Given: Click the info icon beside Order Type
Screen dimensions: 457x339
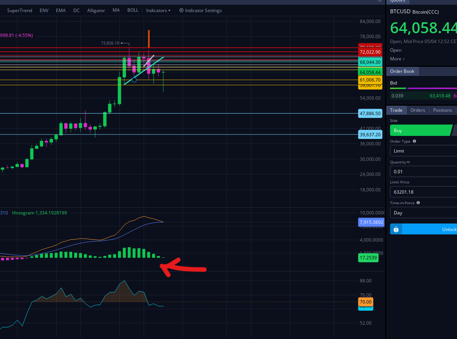Looking at the screenshot, I should tap(415, 141).
